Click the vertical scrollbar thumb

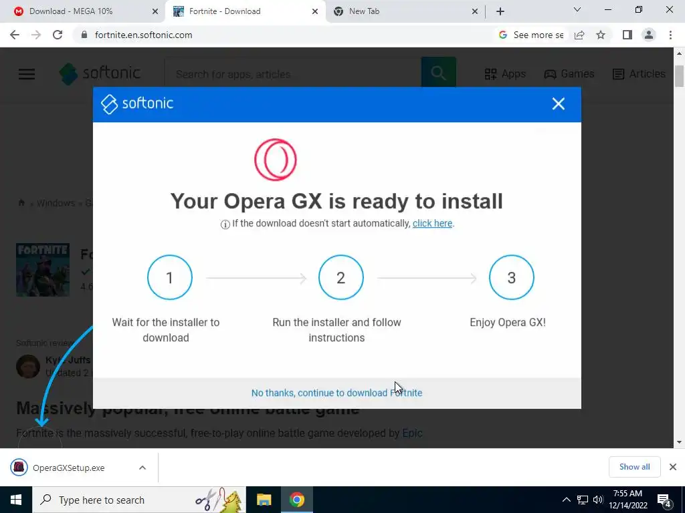coord(680,76)
